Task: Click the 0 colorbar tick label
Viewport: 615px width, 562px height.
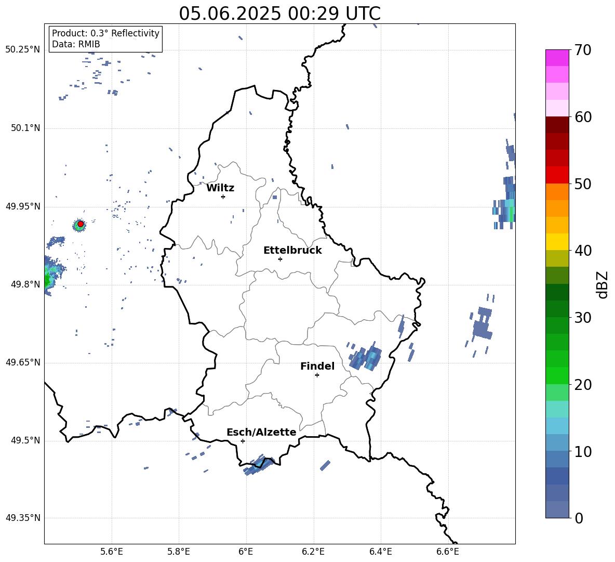Action: tap(579, 518)
